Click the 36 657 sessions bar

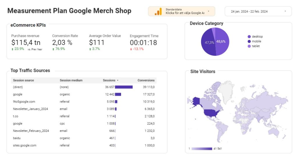[124, 87]
